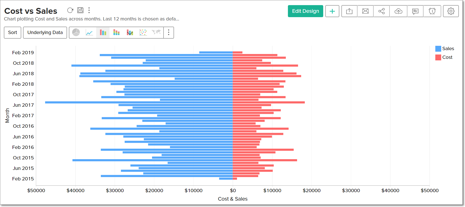The height and width of the screenshot is (207, 465).
Task: Click the refresh icon beside the title
Action: coord(70,10)
